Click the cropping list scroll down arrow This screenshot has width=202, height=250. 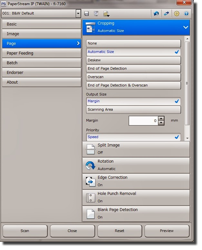pyautogui.click(x=187, y=138)
